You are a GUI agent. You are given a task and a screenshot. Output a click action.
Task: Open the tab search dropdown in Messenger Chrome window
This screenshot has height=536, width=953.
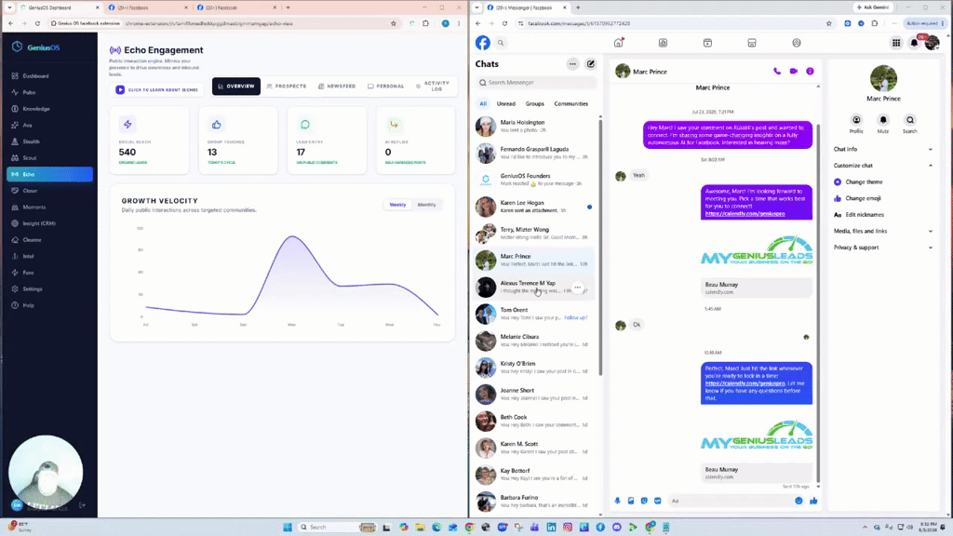click(477, 7)
